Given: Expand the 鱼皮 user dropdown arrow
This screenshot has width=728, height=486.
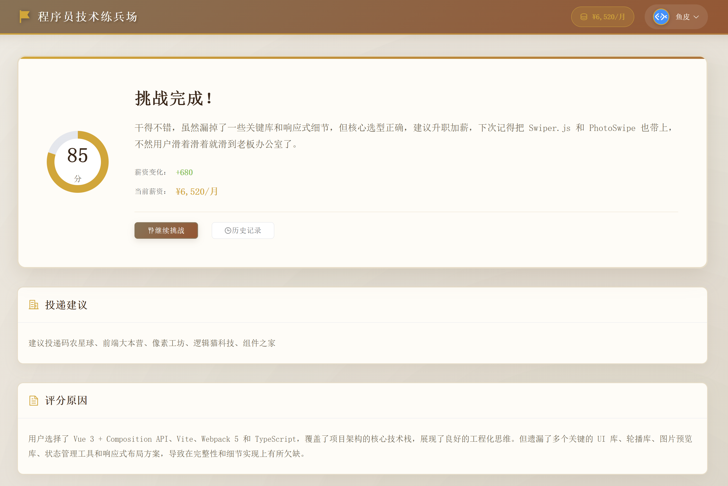Looking at the screenshot, I should tap(696, 17).
